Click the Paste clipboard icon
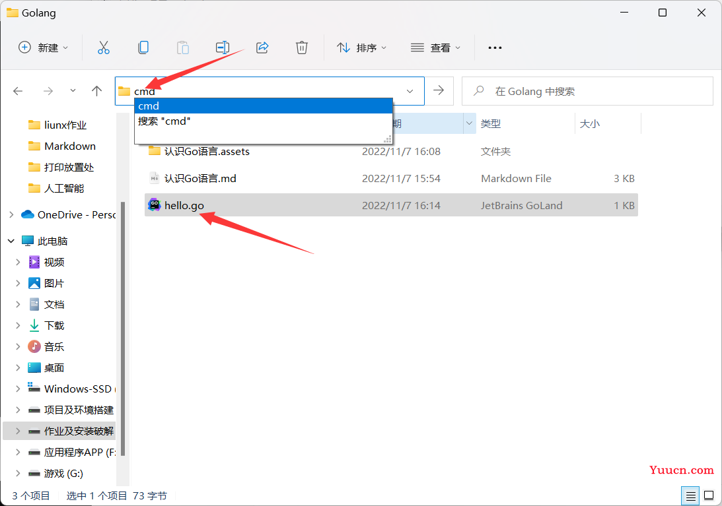The height and width of the screenshot is (506, 722). 183,47
